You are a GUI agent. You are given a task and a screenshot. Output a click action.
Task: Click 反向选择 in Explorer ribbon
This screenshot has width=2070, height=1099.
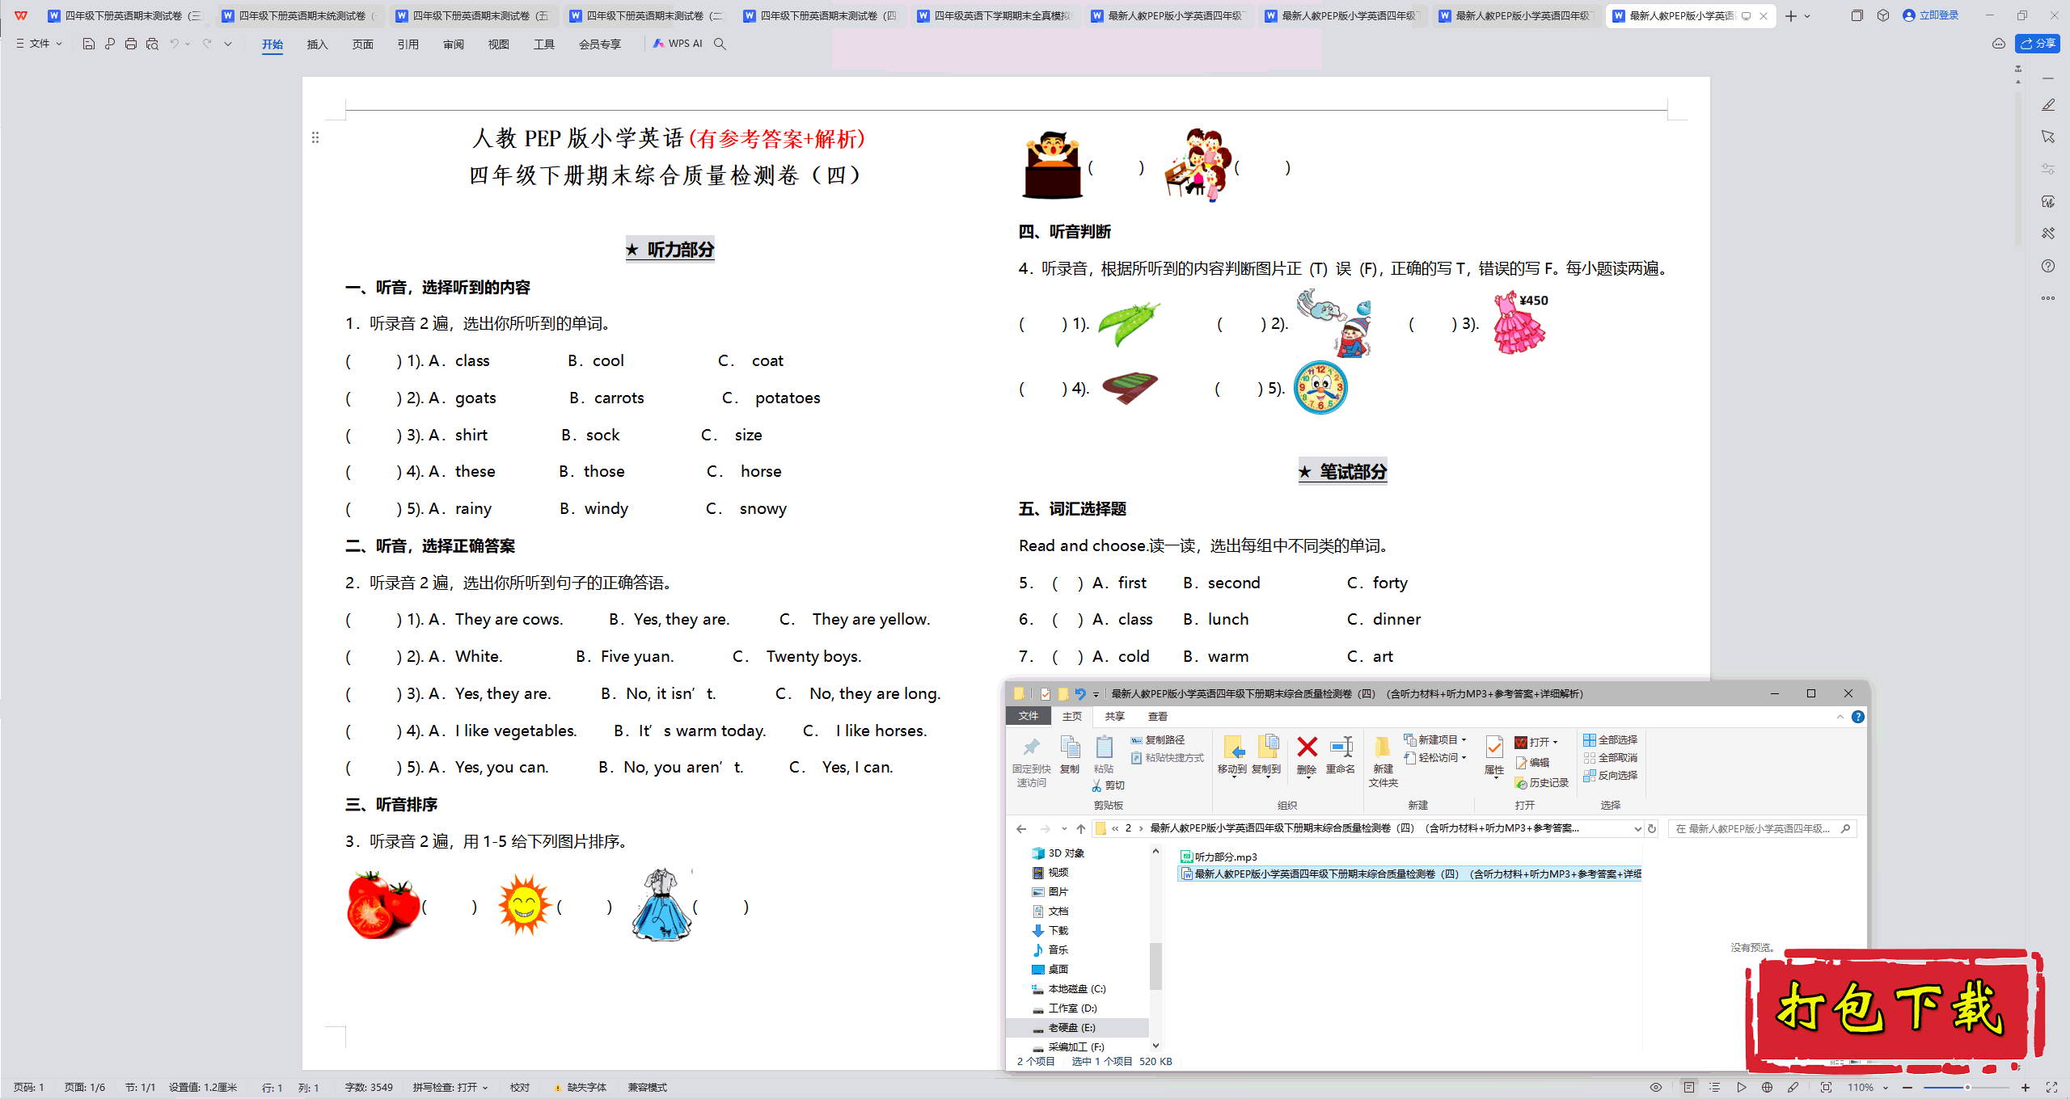pyautogui.click(x=1610, y=775)
